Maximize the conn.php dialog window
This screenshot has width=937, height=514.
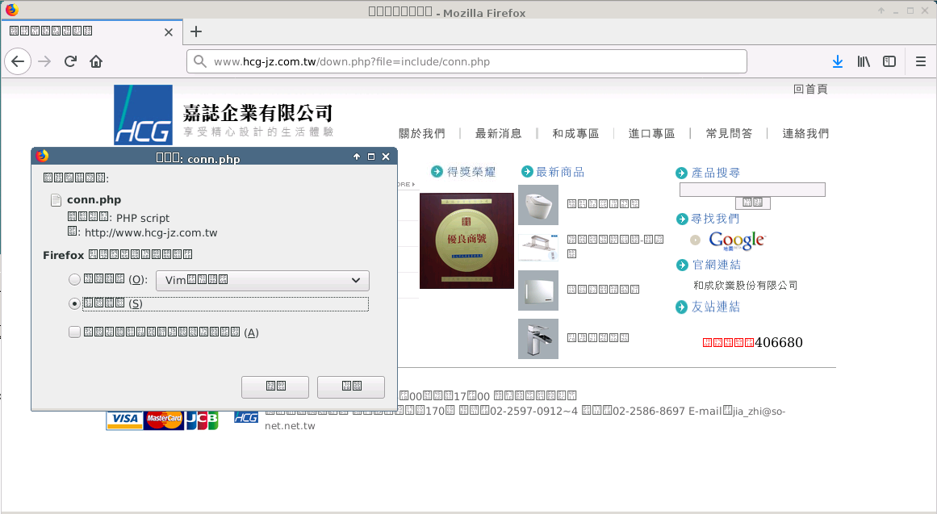pyautogui.click(x=371, y=157)
